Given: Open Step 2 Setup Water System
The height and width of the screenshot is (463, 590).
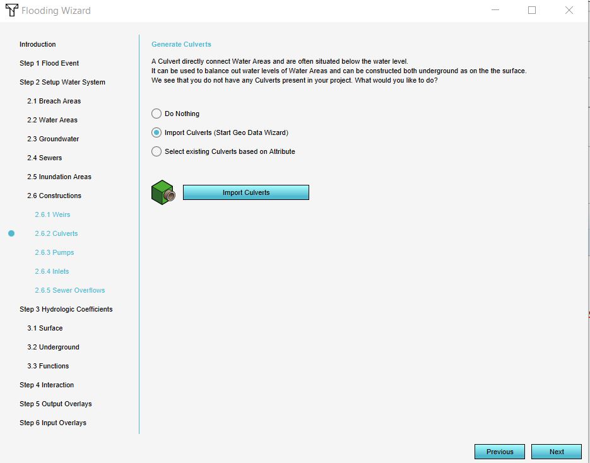Looking at the screenshot, I should (62, 82).
